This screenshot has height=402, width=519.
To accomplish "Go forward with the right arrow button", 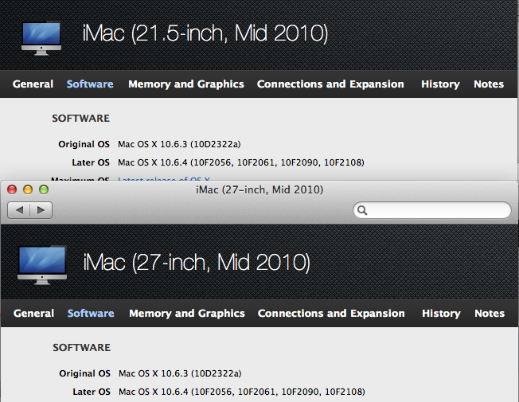I will [x=41, y=210].
